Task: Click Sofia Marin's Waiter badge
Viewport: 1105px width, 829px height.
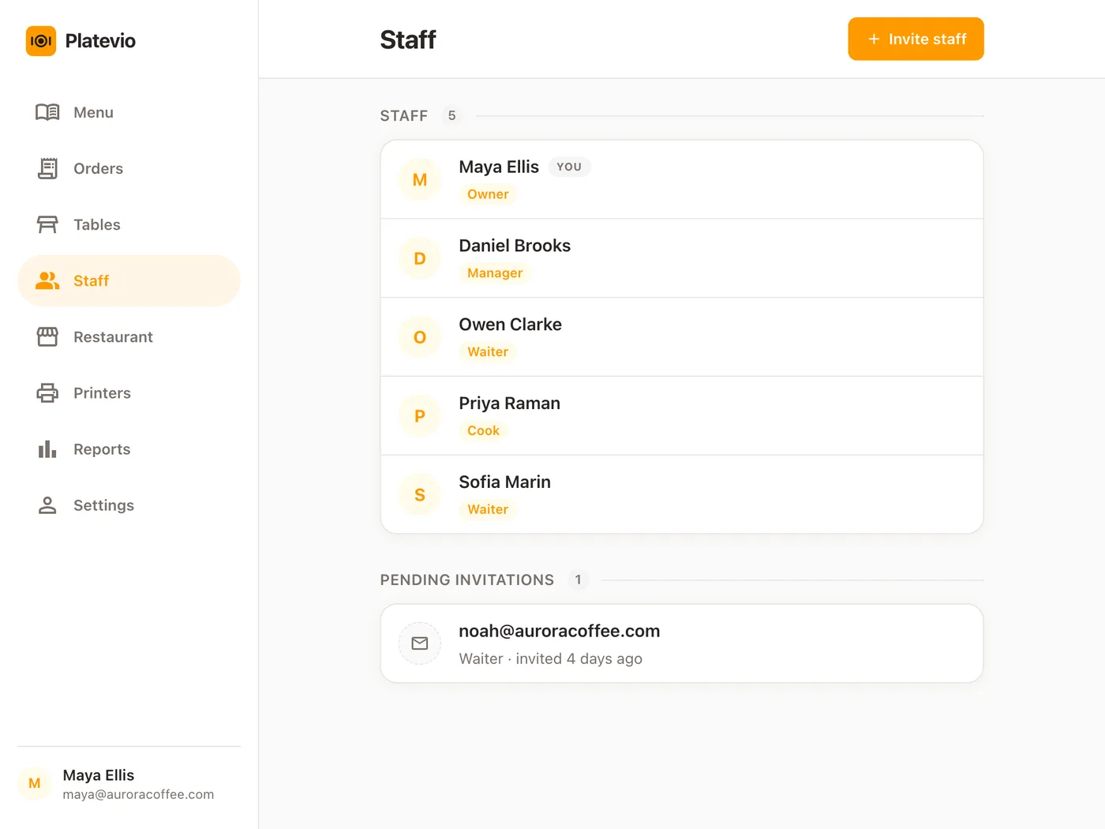Action: click(x=488, y=510)
